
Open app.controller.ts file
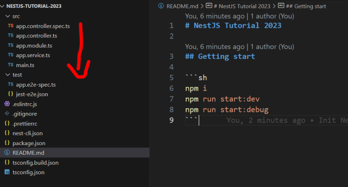tap(37, 36)
